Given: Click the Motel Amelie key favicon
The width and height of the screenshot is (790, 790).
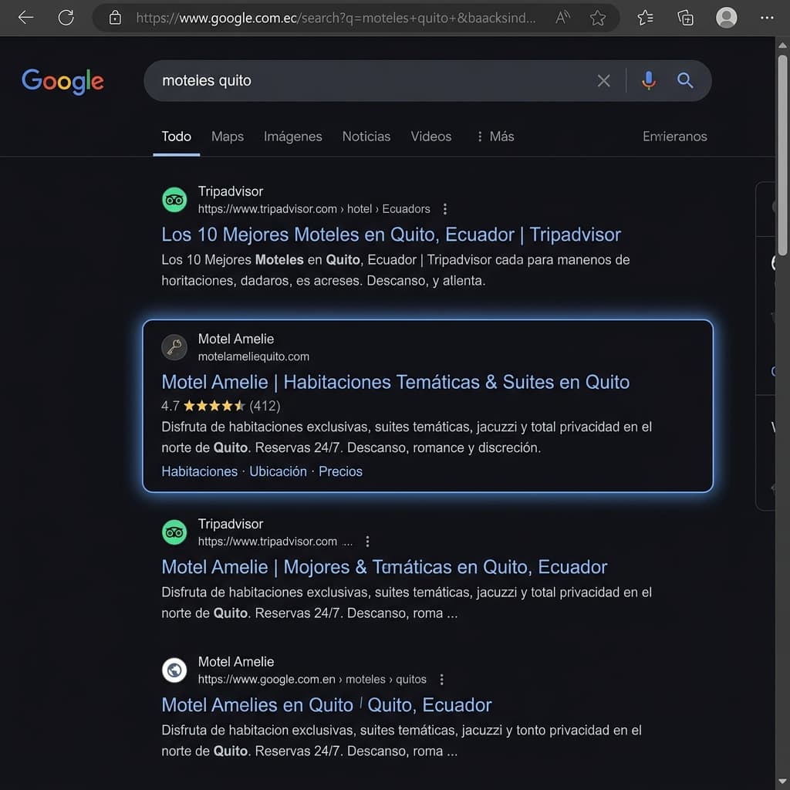Looking at the screenshot, I should click(x=174, y=347).
